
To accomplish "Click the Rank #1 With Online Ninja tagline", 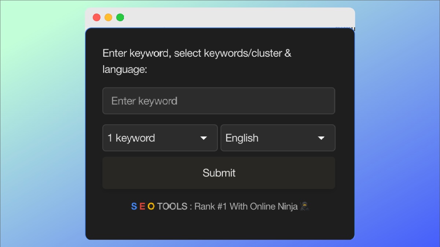I will coord(246,207).
